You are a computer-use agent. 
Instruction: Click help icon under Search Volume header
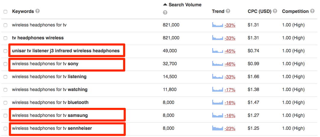click(x=165, y=13)
